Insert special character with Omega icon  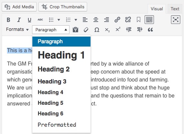97,30
